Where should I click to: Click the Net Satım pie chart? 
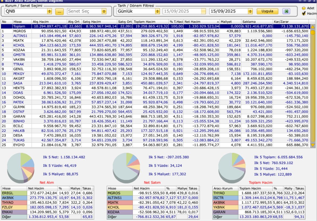tap(126, 168)
